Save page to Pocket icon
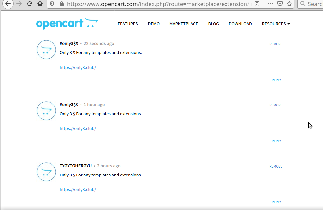This screenshot has width=323, height=210. coord(280,4)
